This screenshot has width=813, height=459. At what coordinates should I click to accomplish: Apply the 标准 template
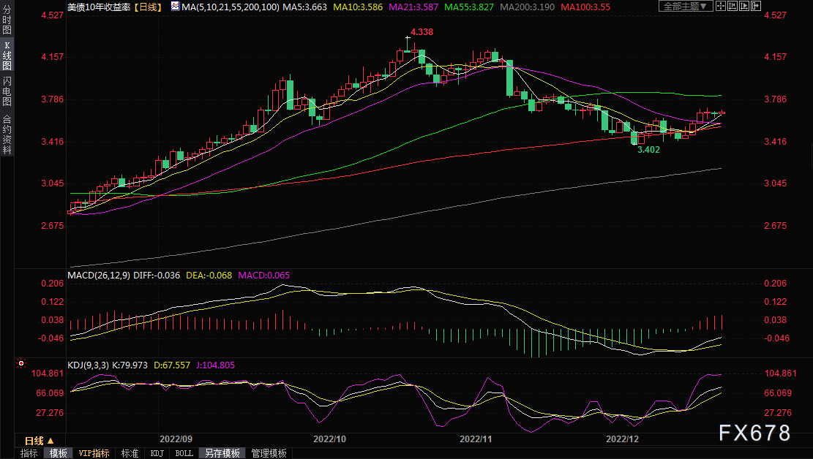pyautogui.click(x=130, y=453)
